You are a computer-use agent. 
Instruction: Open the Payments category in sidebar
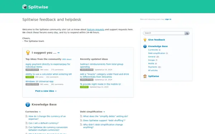click(153, 67)
